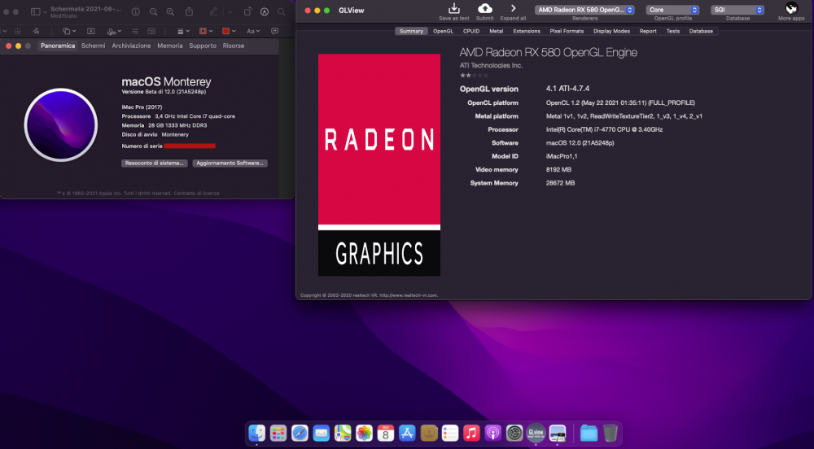Open the App Store from the Dock
This screenshot has width=814, height=449.
coord(407,433)
